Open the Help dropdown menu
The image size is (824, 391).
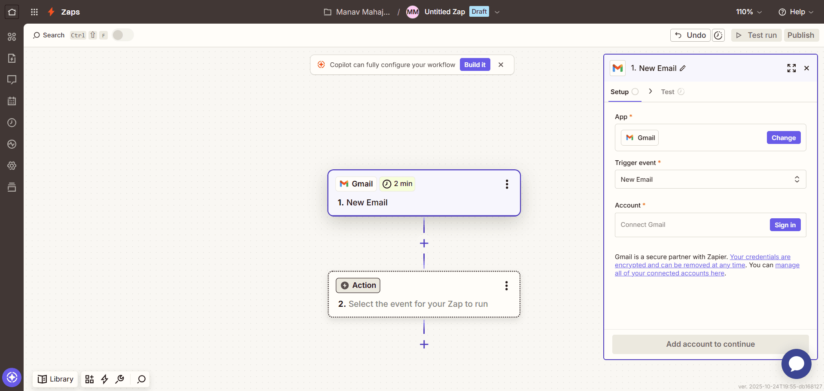point(796,12)
